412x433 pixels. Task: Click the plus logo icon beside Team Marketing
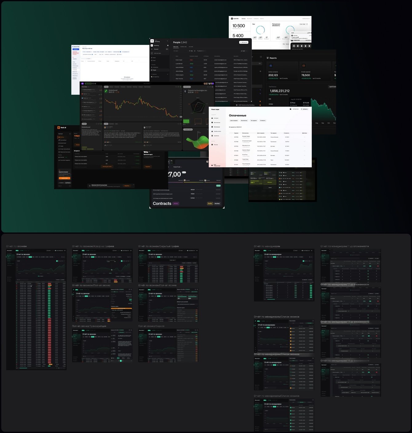click(x=152, y=41)
